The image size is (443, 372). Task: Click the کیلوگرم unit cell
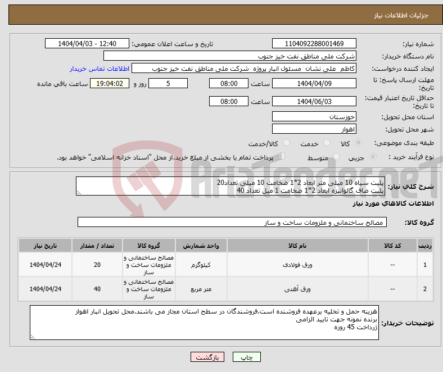[201, 265]
